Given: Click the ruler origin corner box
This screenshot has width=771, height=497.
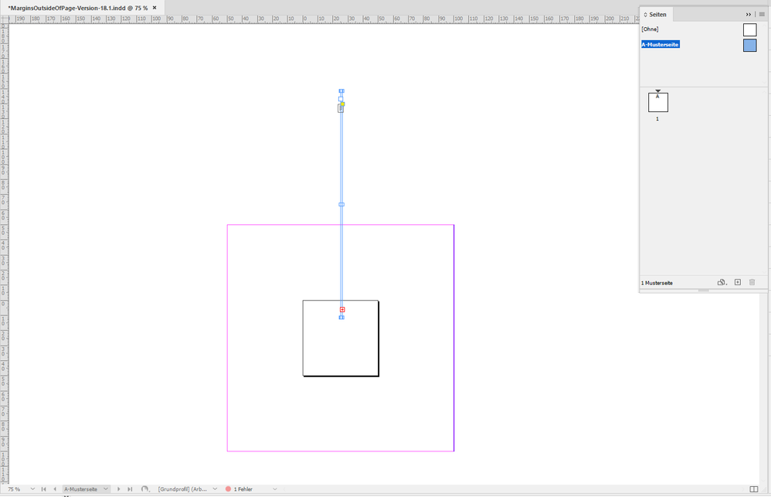Looking at the screenshot, I should coord(4,19).
